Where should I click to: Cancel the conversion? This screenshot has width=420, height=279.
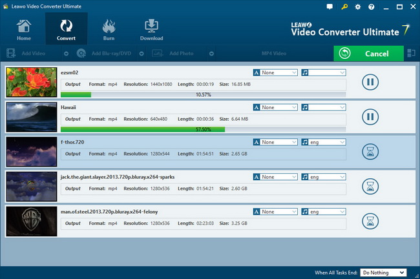click(368, 54)
